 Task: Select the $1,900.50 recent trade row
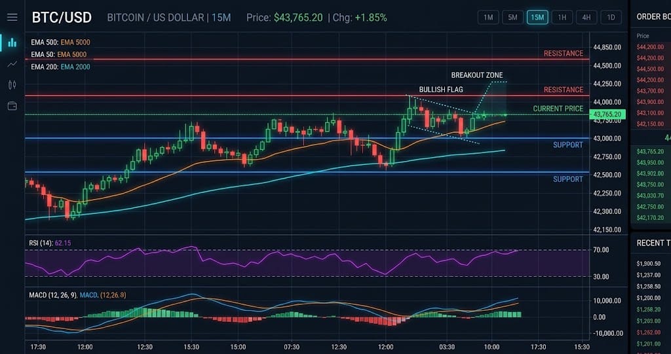click(649, 263)
